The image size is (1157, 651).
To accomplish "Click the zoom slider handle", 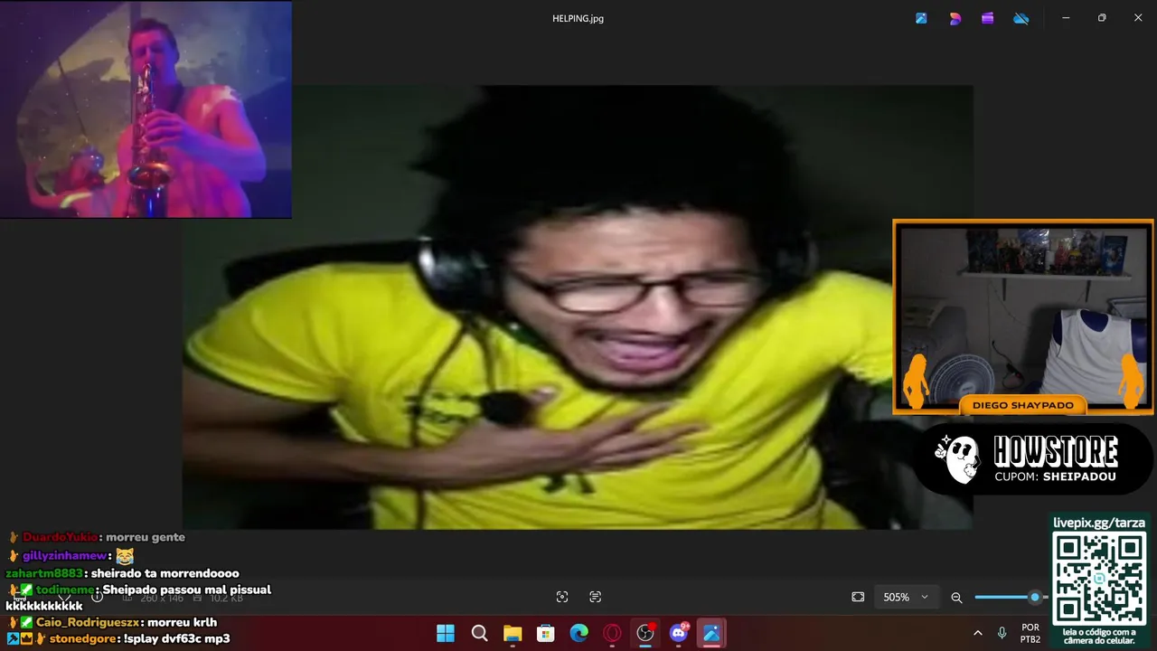I will point(1035,597).
